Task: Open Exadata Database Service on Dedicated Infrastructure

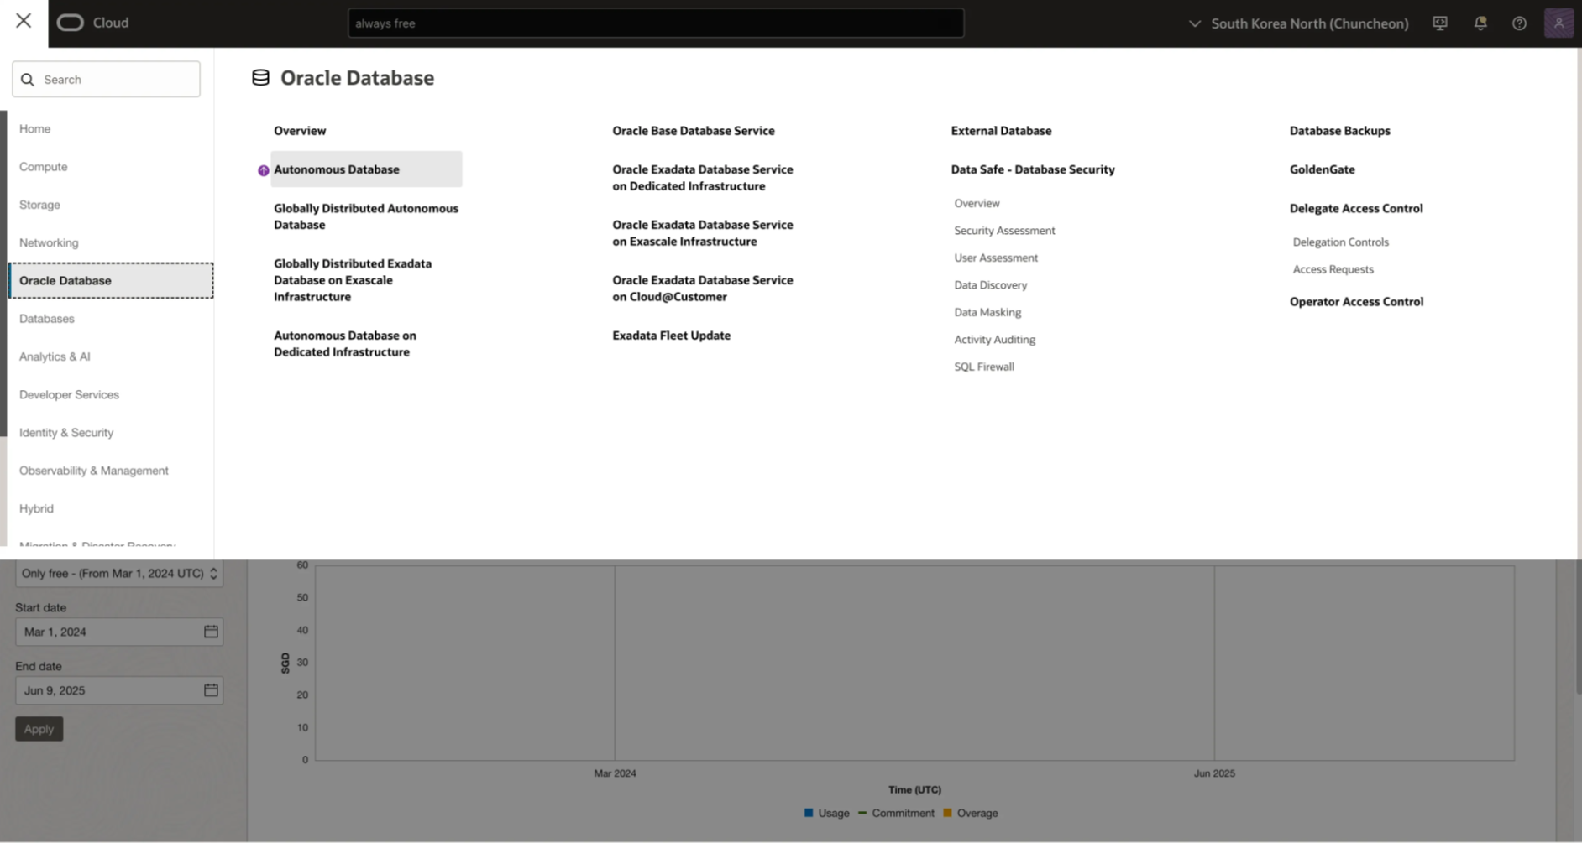Action: [703, 178]
